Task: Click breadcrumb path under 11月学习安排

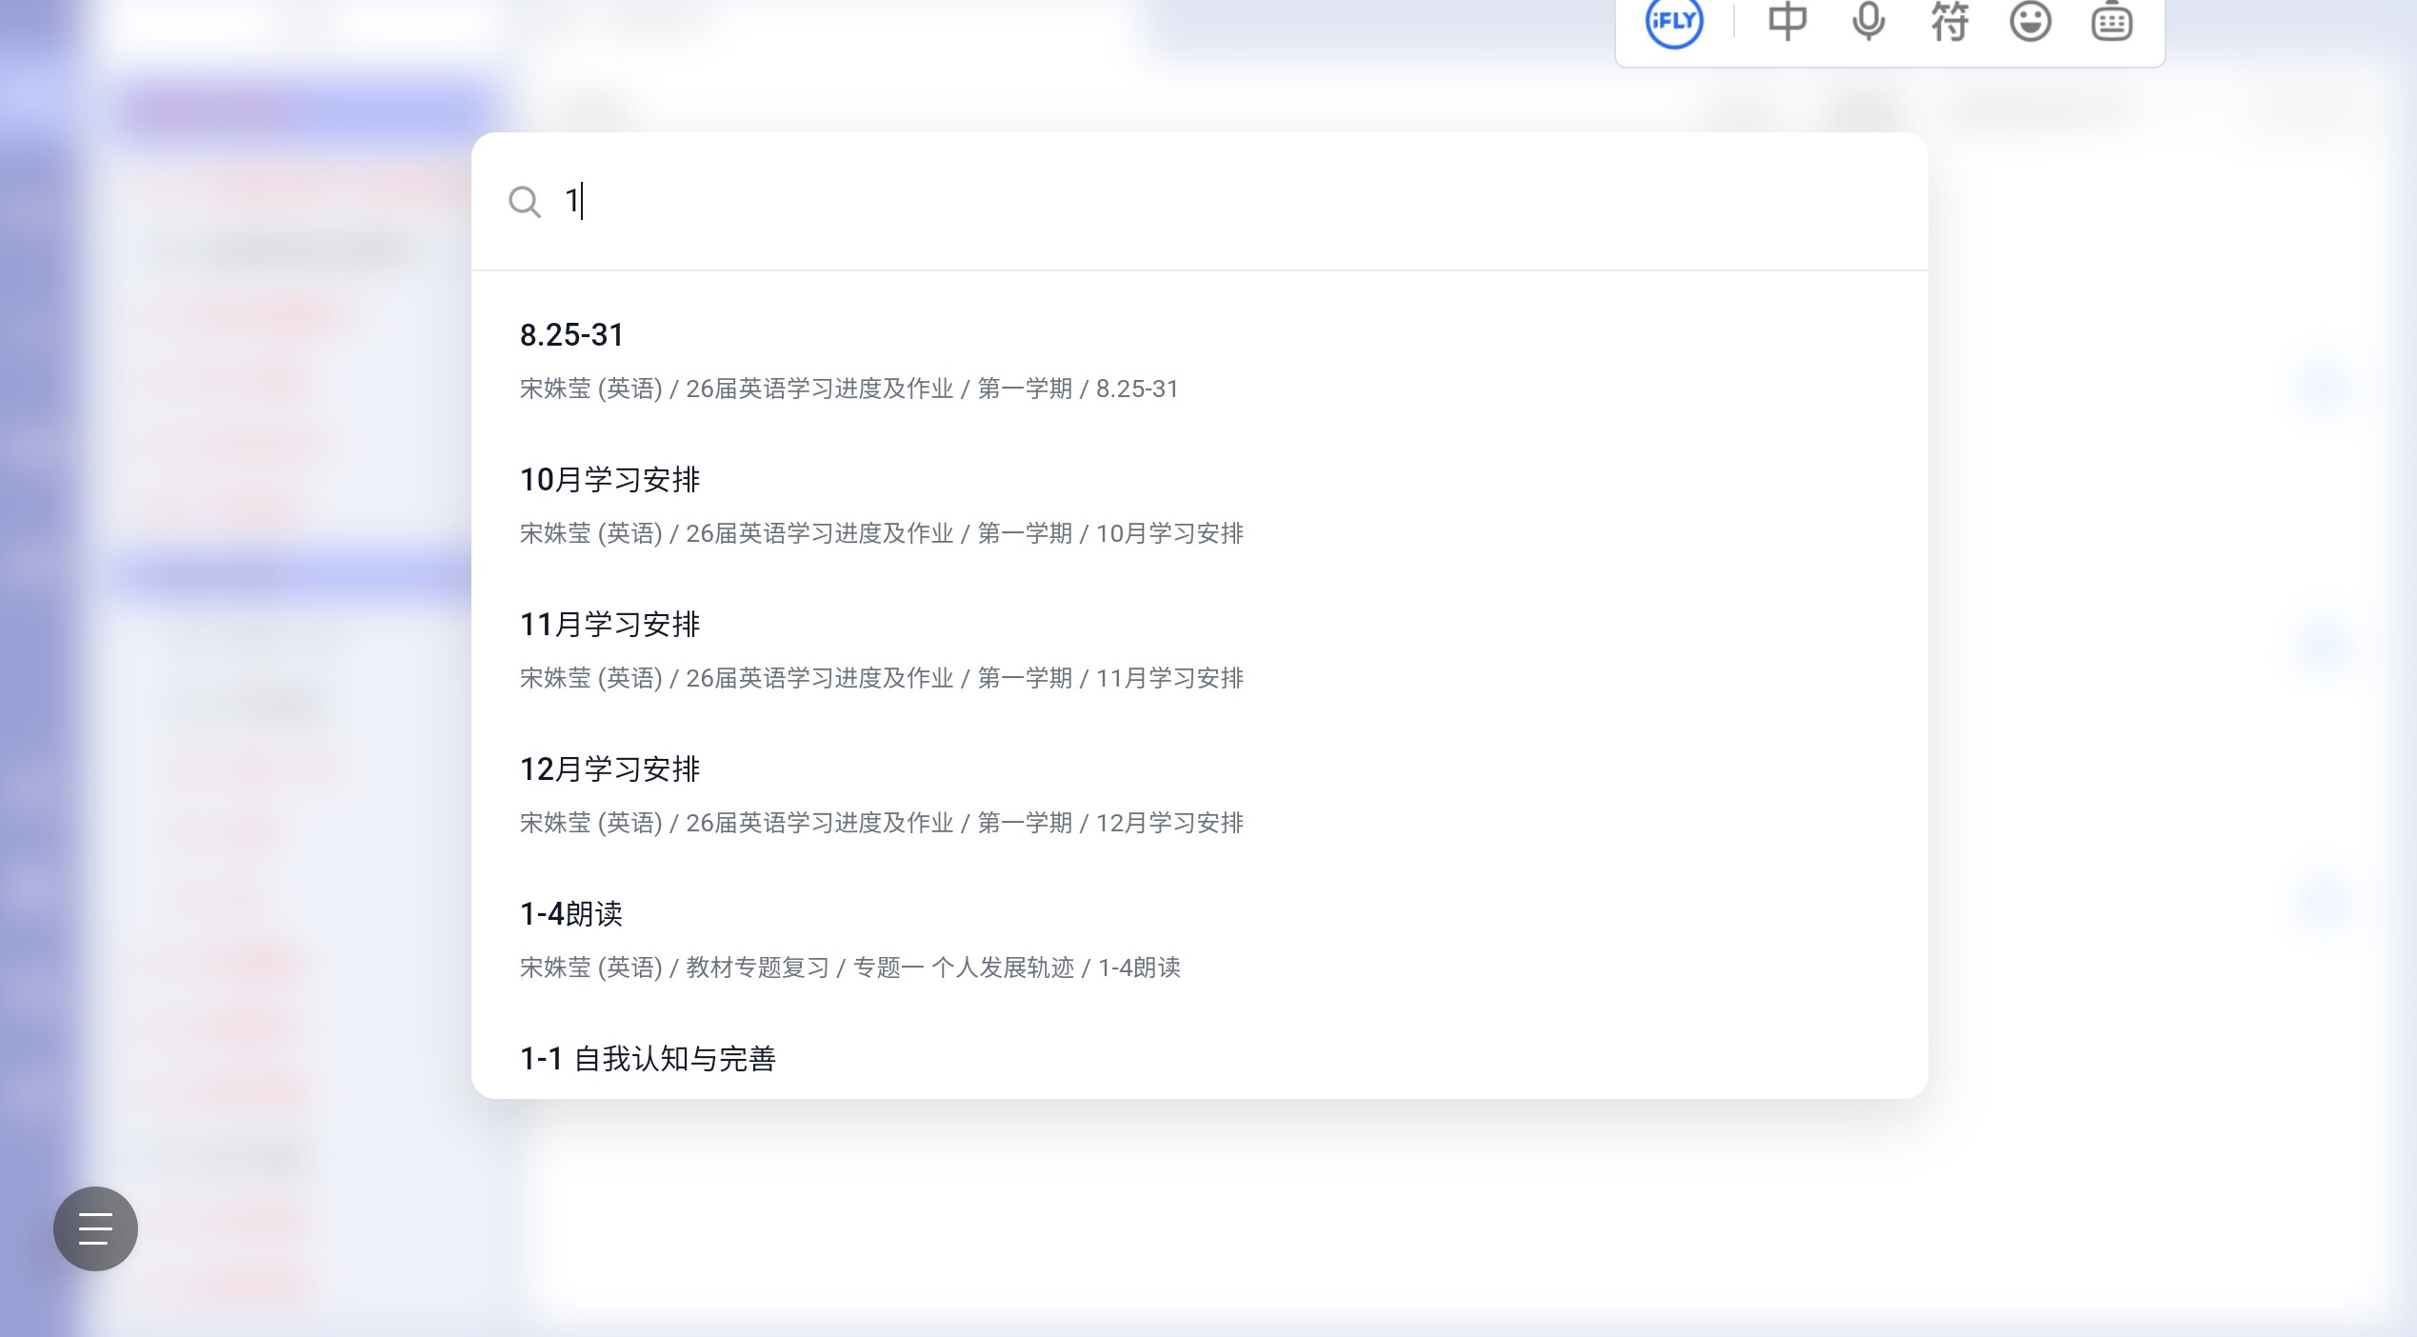Action: [881, 678]
